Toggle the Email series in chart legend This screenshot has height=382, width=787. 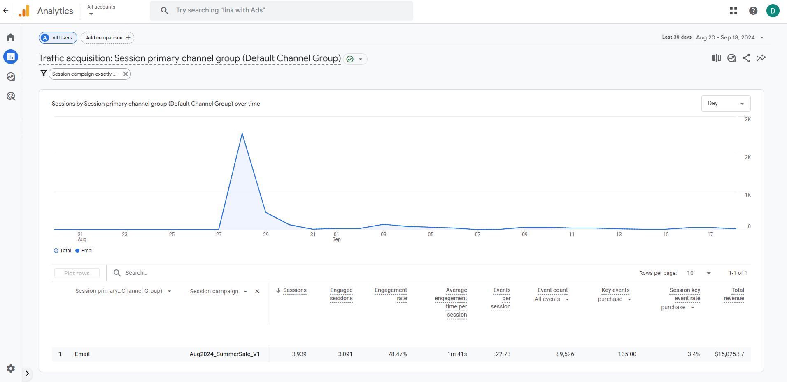coord(84,251)
